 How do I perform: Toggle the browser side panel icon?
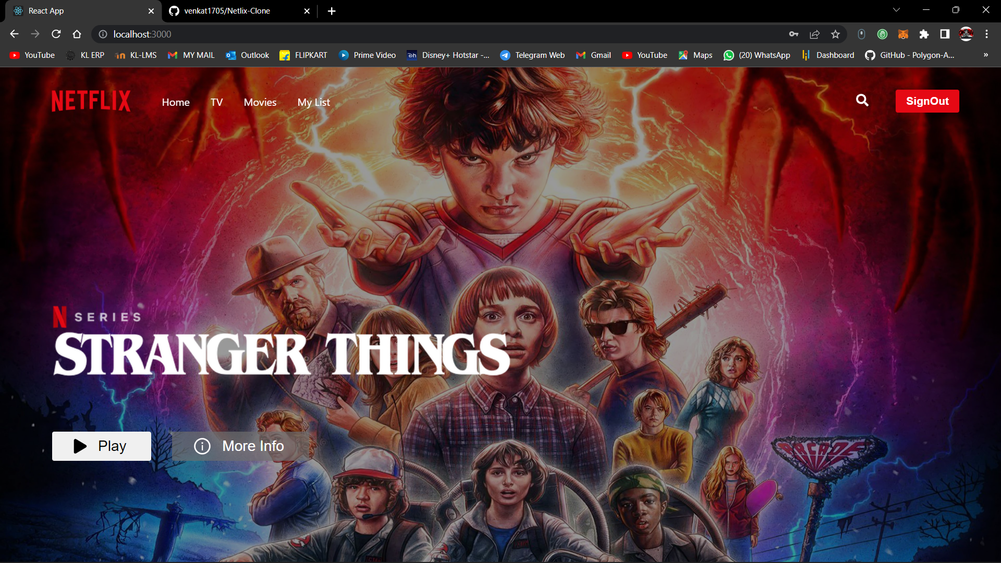(945, 34)
